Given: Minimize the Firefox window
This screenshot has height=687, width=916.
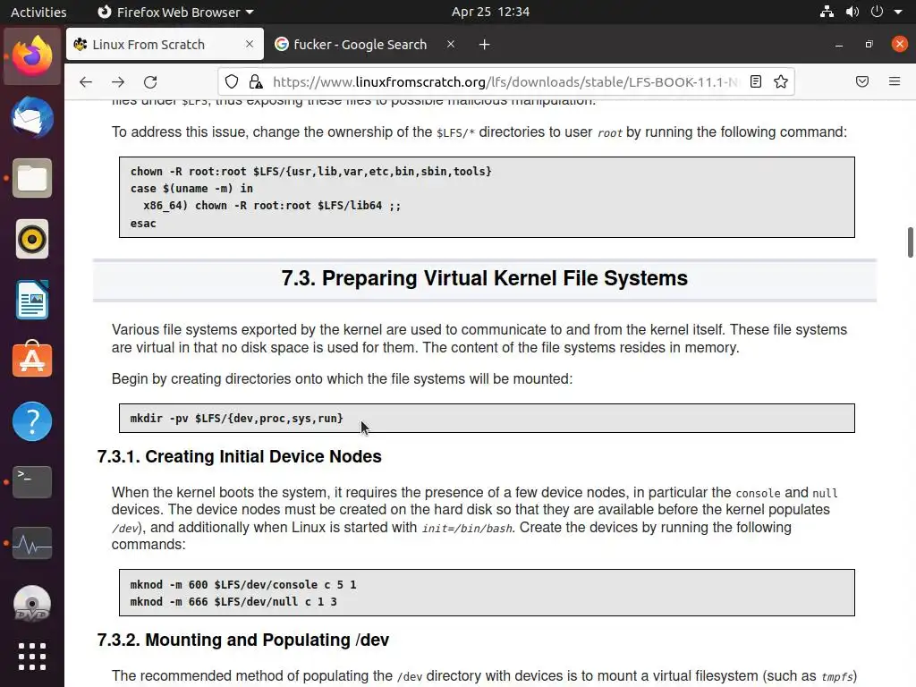Looking at the screenshot, I should [x=839, y=45].
